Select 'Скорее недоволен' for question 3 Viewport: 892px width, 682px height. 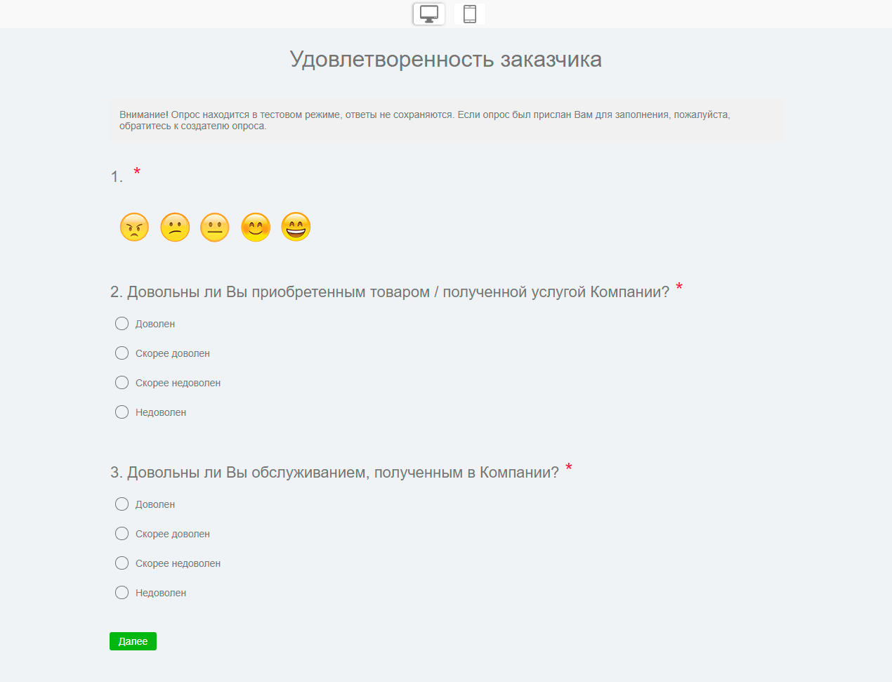point(121,563)
